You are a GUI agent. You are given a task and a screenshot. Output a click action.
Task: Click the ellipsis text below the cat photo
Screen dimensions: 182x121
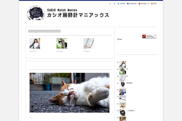point(30,118)
